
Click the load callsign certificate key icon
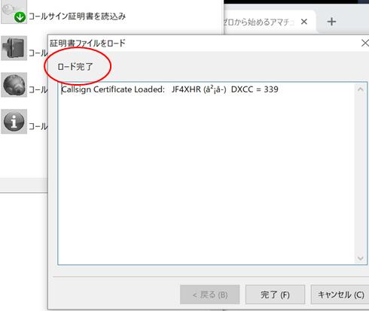14,12
